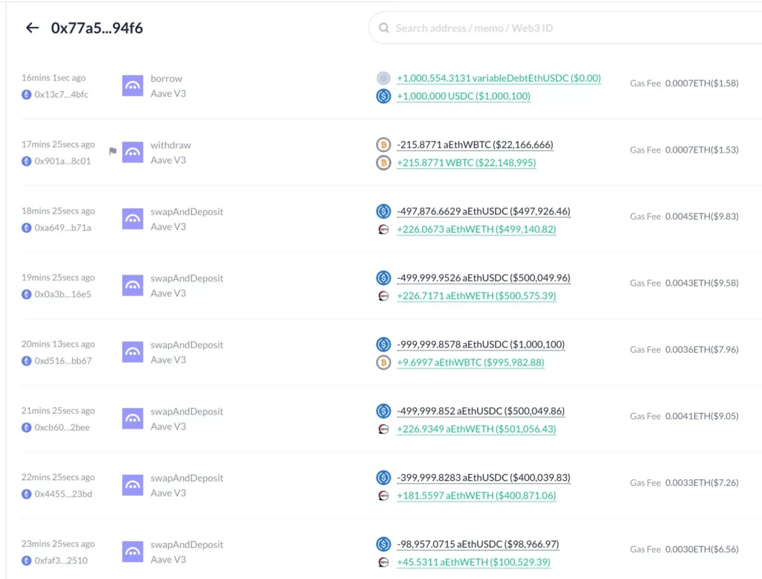Viewport: 762px width, 579px height.
Task: Open -399,999.8283 aEthUSDC token link
Action: [484, 478]
